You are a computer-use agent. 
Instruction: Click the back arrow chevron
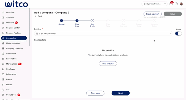36,16
